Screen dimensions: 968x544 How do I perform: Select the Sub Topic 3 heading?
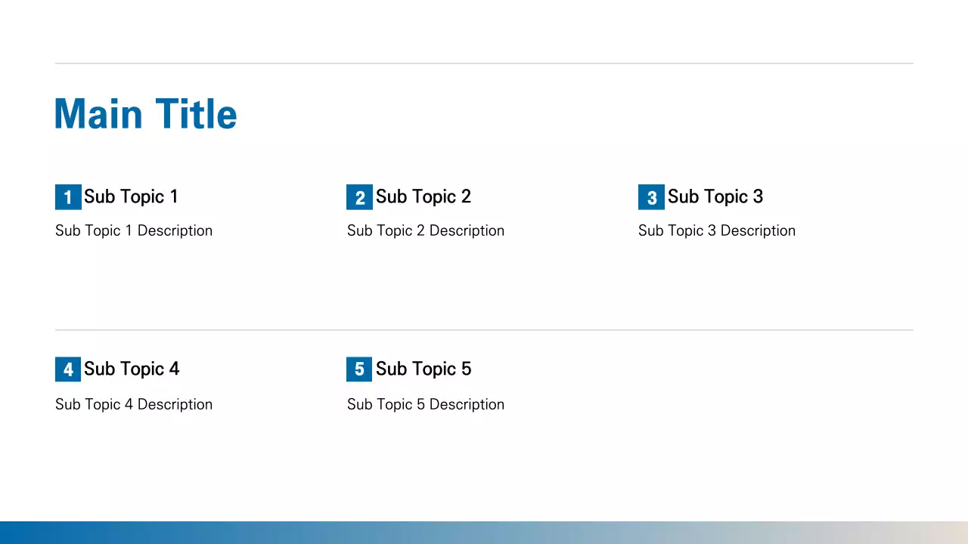(715, 197)
